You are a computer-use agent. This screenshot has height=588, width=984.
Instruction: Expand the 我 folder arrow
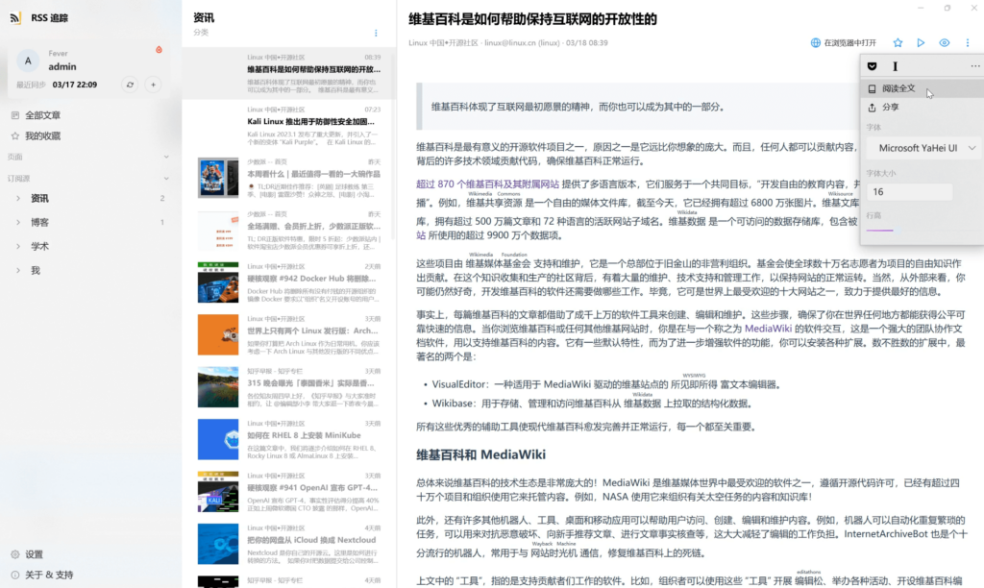pos(18,271)
